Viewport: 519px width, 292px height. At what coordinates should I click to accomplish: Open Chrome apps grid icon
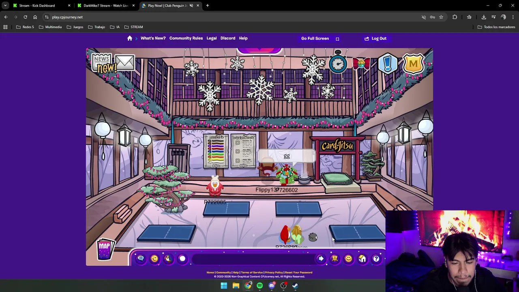tap(5, 27)
